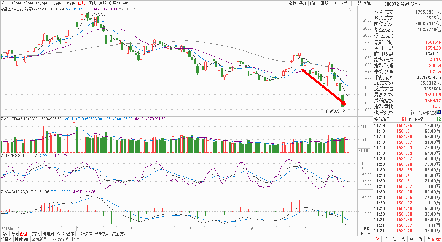Select the 15分钟 period
Image resolution: width=442 pixels, height=242 pixels.
pyautogui.click(x=41, y=3)
